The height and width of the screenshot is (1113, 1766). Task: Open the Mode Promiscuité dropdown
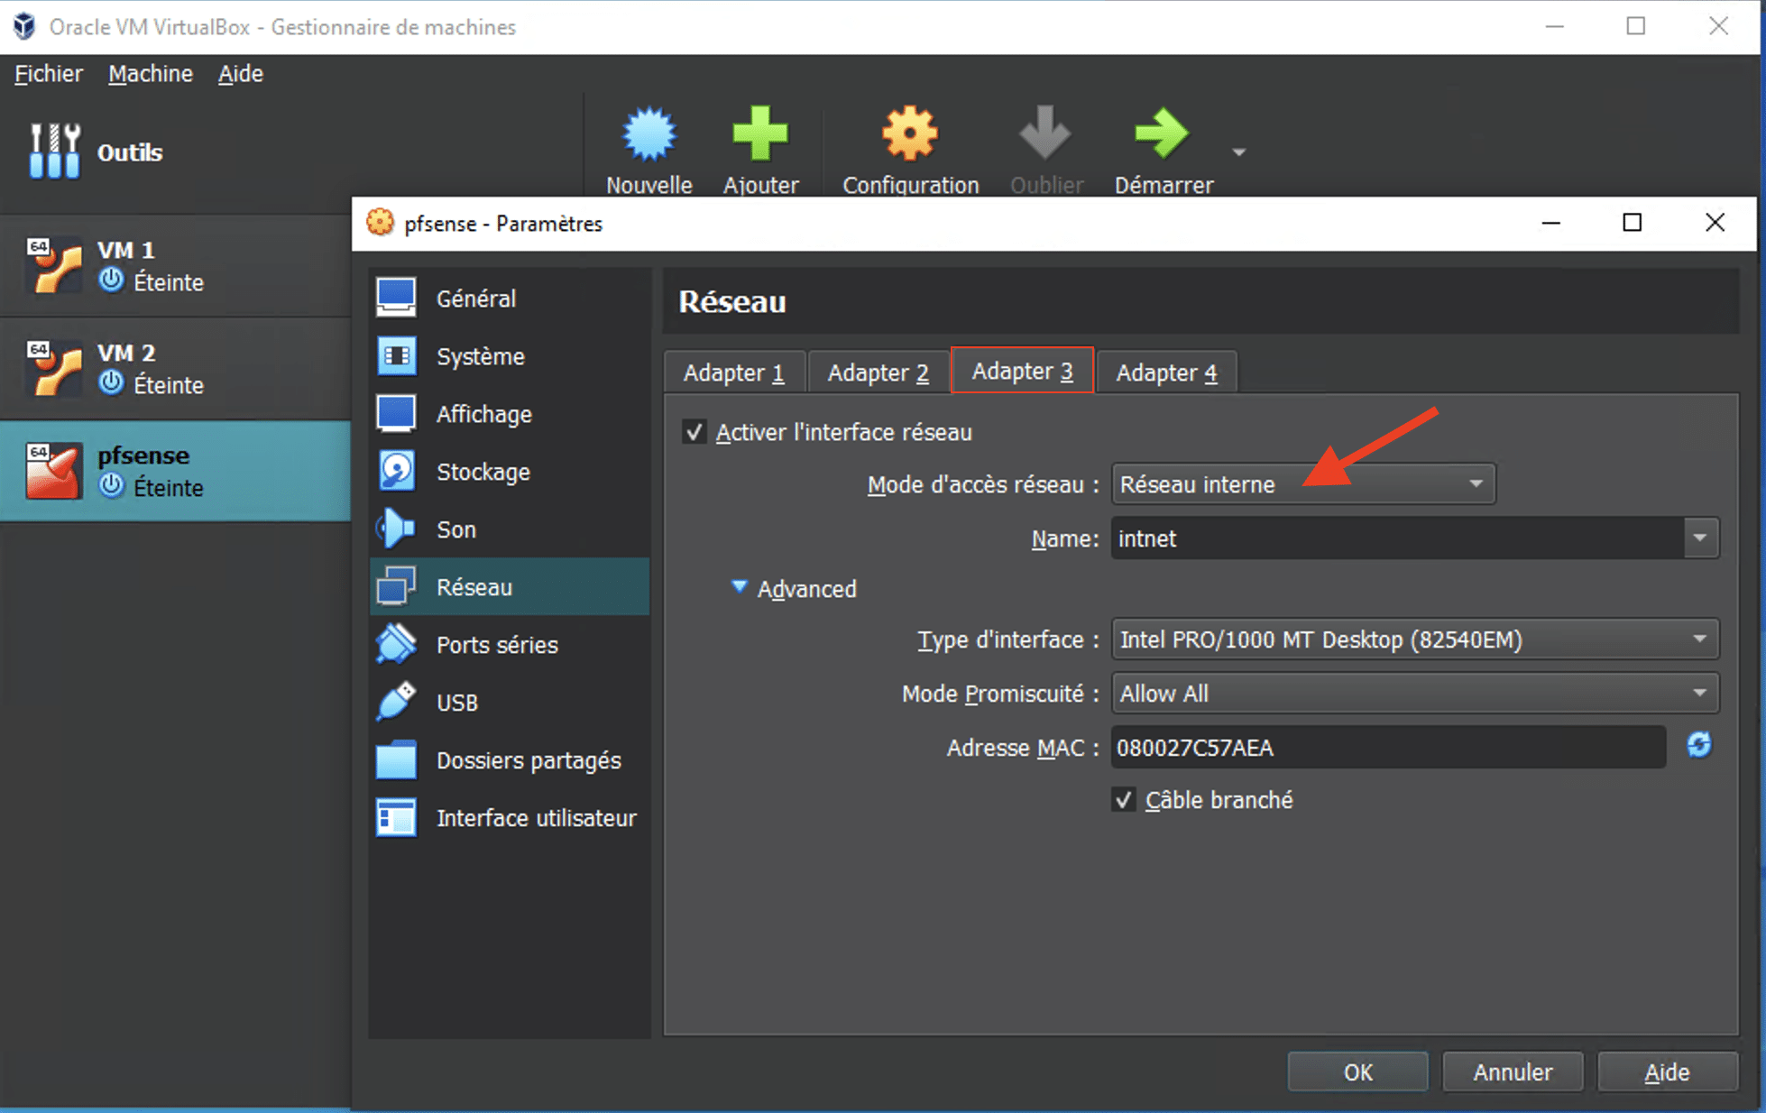click(x=1413, y=693)
